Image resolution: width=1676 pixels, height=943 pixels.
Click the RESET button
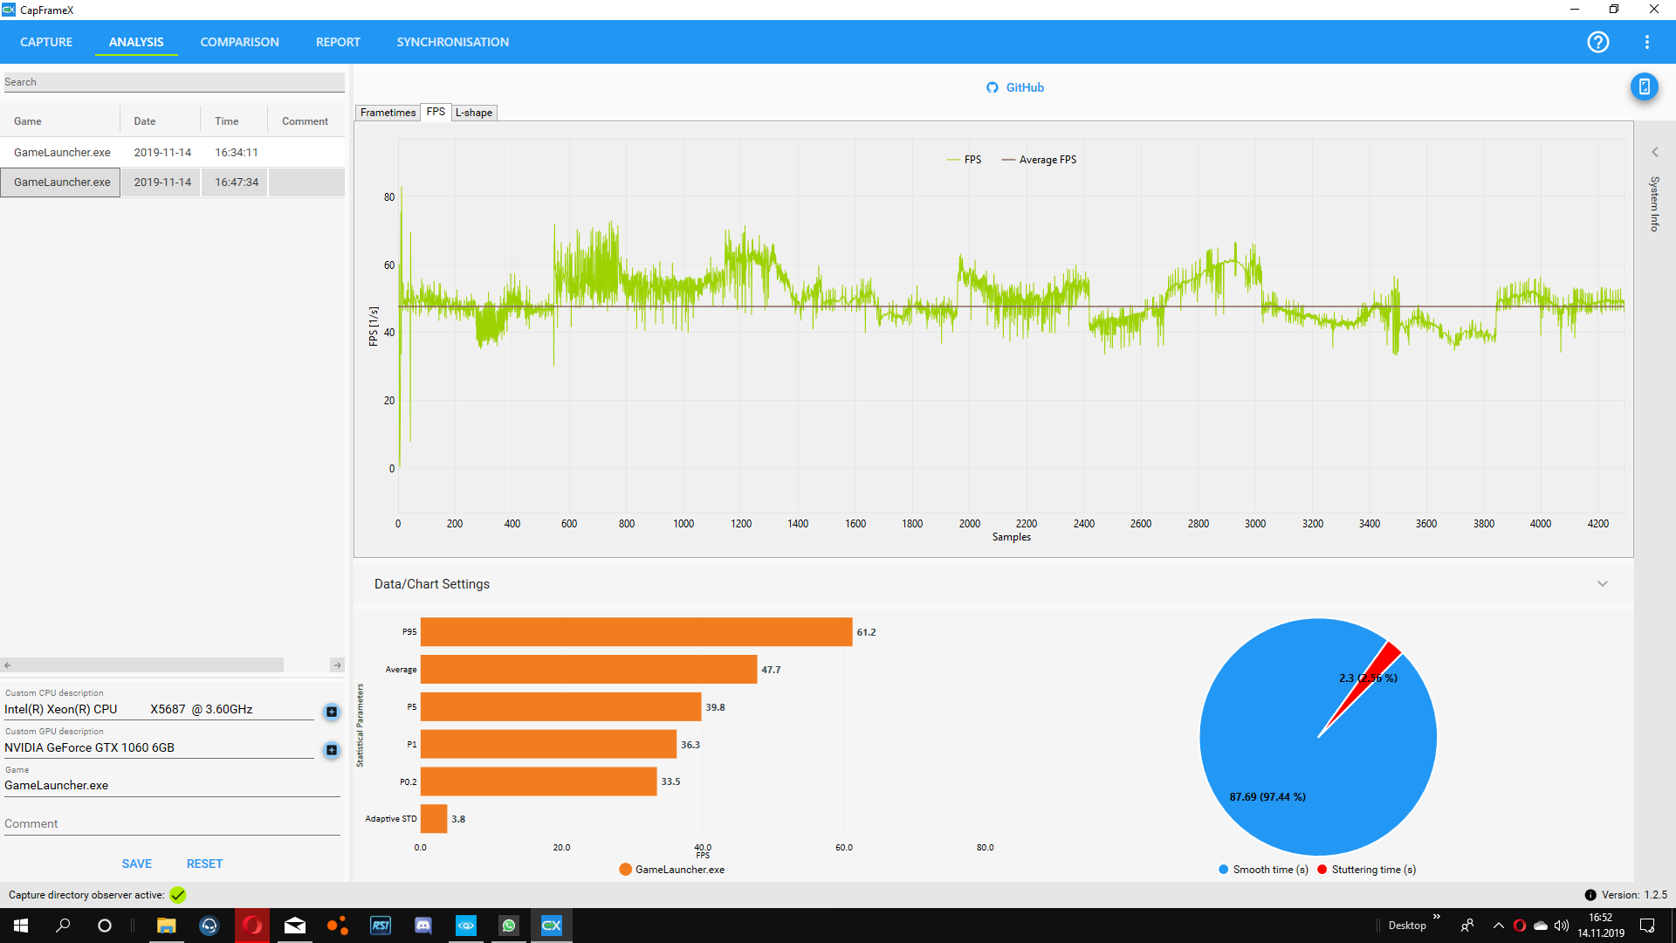tap(204, 863)
